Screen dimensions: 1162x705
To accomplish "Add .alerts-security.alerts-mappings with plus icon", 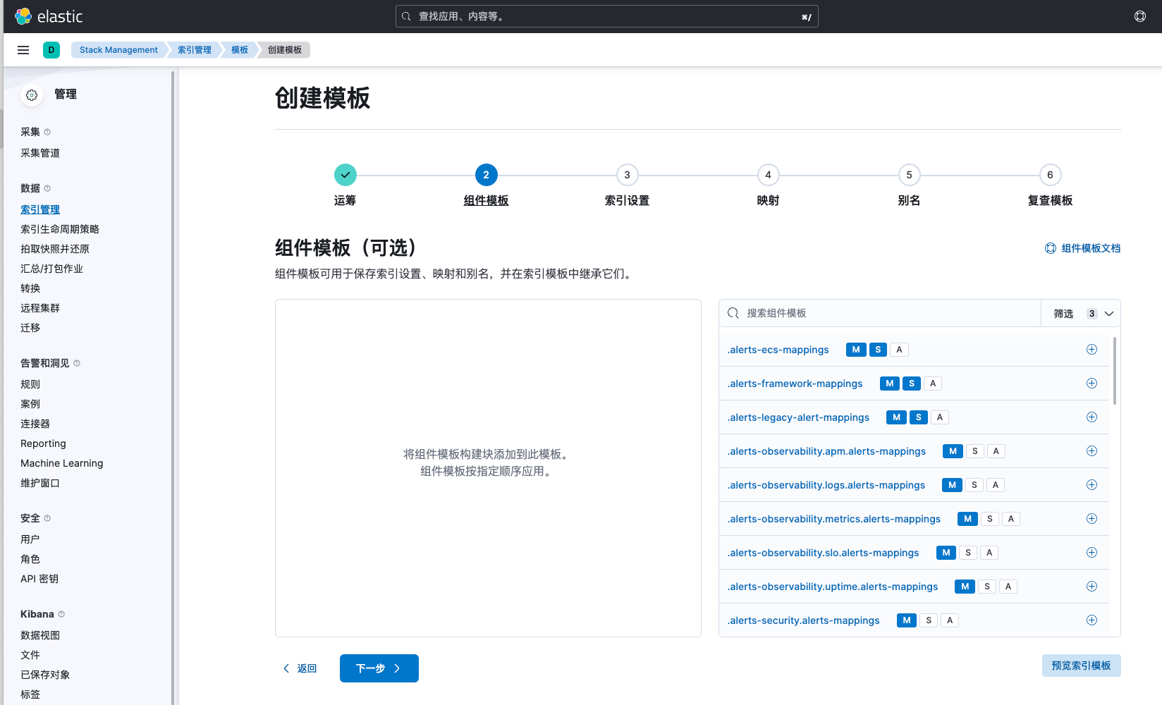I will [1091, 620].
